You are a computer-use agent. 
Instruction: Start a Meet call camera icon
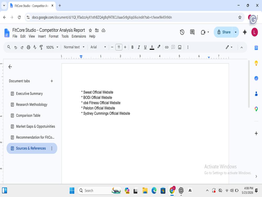(203, 32)
